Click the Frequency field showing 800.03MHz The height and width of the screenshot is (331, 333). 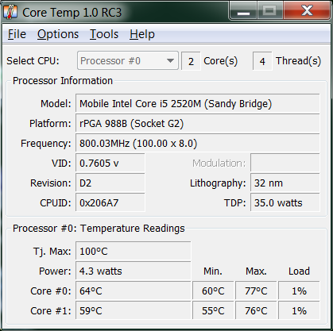click(x=198, y=144)
